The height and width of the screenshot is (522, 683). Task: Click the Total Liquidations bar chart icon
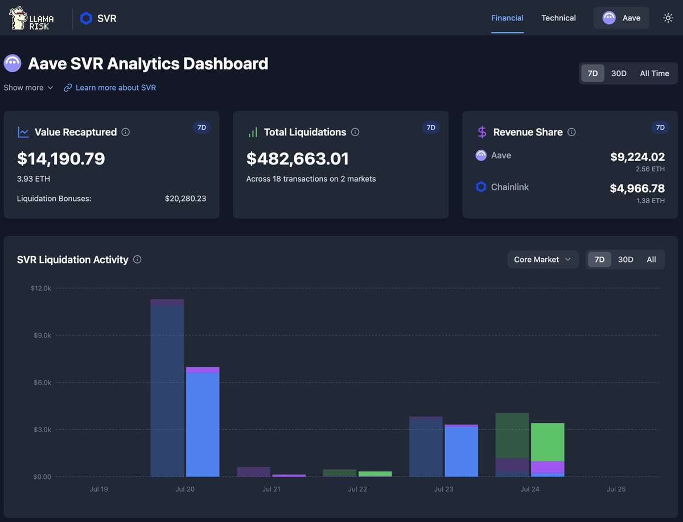click(x=253, y=132)
